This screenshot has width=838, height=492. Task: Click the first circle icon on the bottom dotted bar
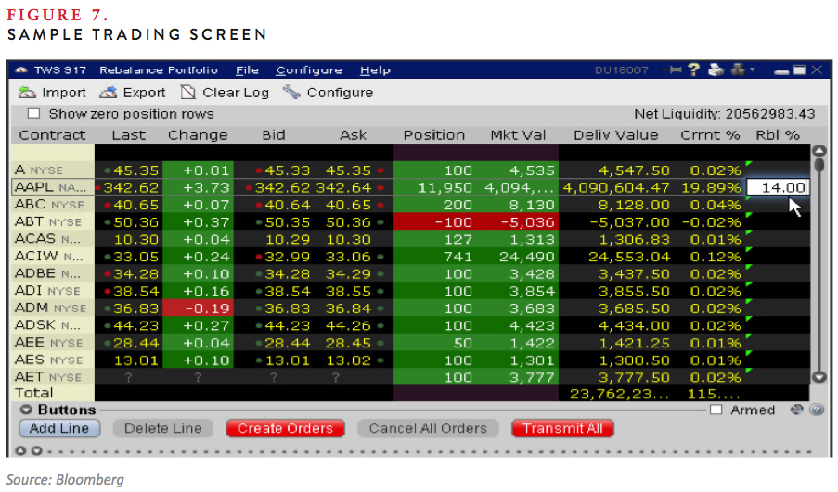(20, 450)
